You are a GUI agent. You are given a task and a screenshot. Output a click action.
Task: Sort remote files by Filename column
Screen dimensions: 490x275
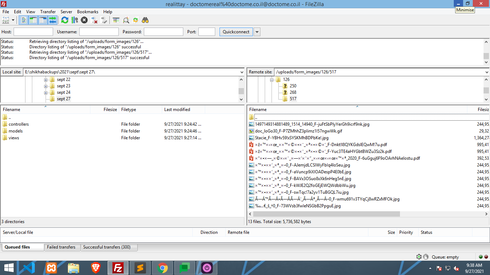click(357, 110)
